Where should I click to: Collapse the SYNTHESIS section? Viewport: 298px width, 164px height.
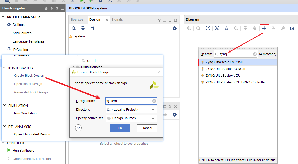coord(3,142)
